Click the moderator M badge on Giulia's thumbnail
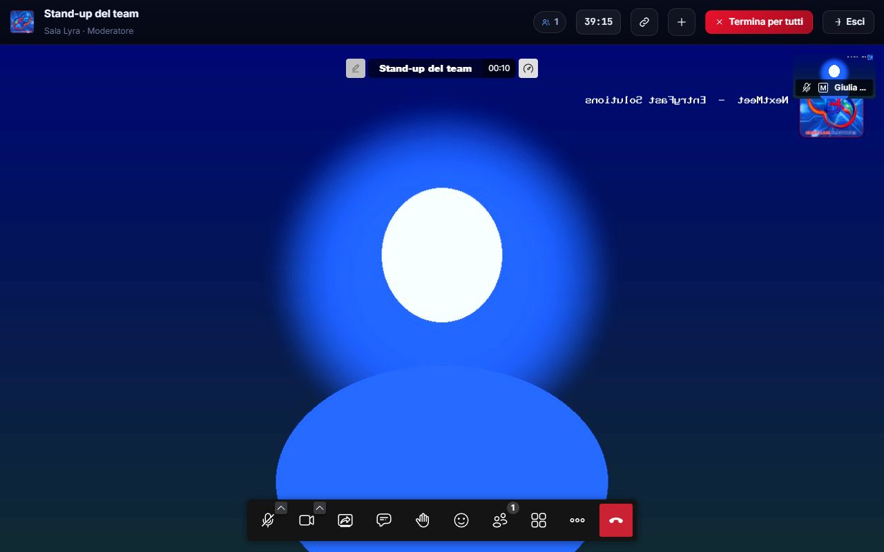 pyautogui.click(x=823, y=88)
